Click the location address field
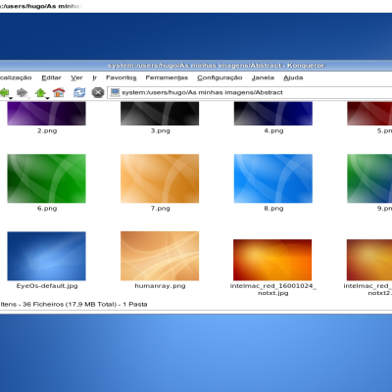Screen dimensions: 392x392 (x=250, y=92)
